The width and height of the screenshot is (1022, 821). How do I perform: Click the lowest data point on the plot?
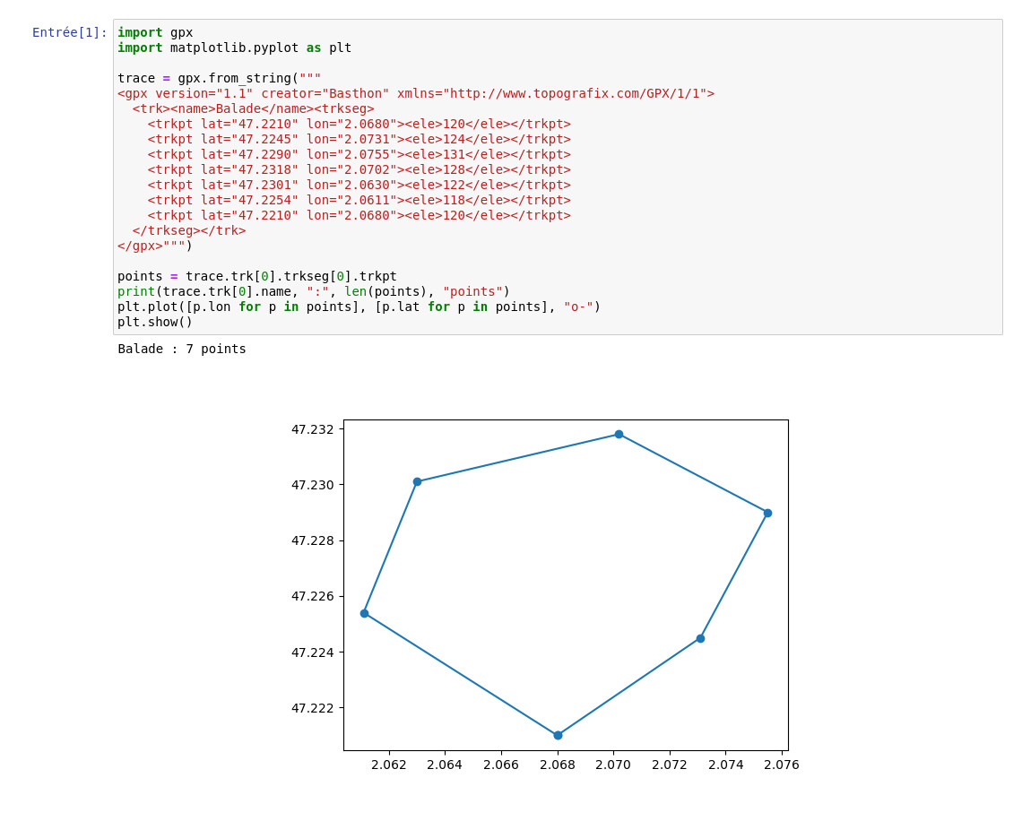point(558,736)
